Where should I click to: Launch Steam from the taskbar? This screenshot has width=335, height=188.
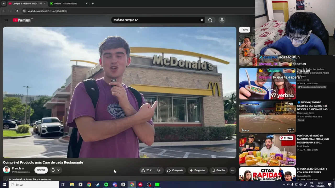[97, 185]
